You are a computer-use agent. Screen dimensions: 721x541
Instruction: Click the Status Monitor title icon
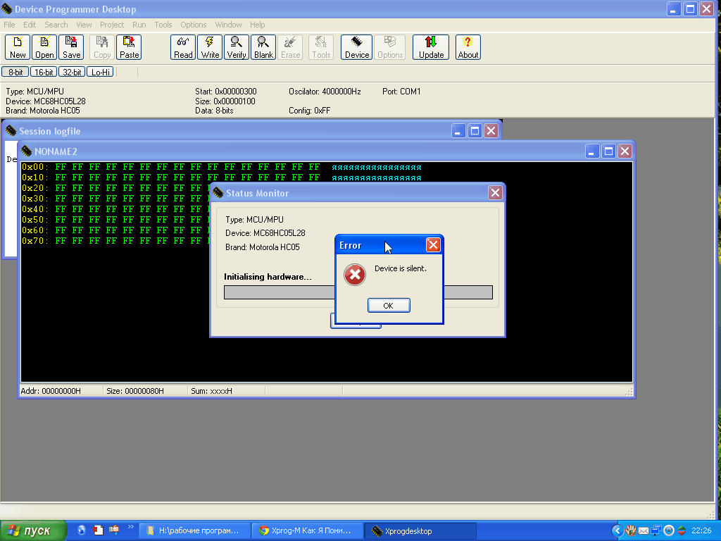(218, 193)
